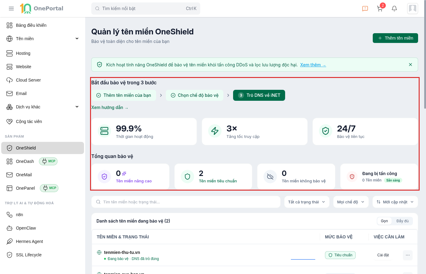The width and height of the screenshot is (426, 274).
Task: Click the VIỆC CẦN LÀM column header
Action: click(389, 237)
